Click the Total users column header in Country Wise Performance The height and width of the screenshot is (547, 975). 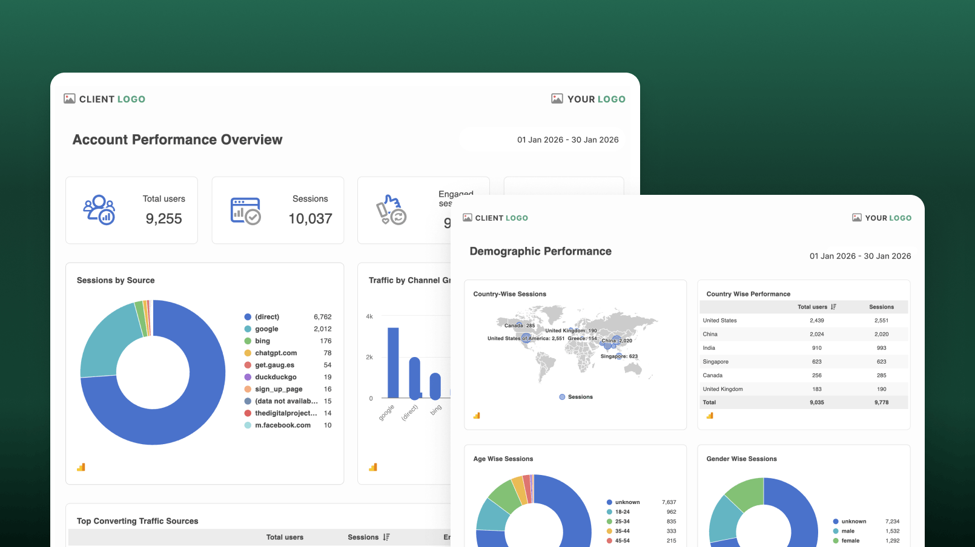pos(812,307)
